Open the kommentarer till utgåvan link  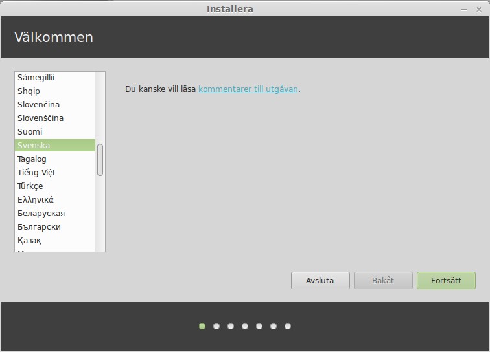point(248,89)
